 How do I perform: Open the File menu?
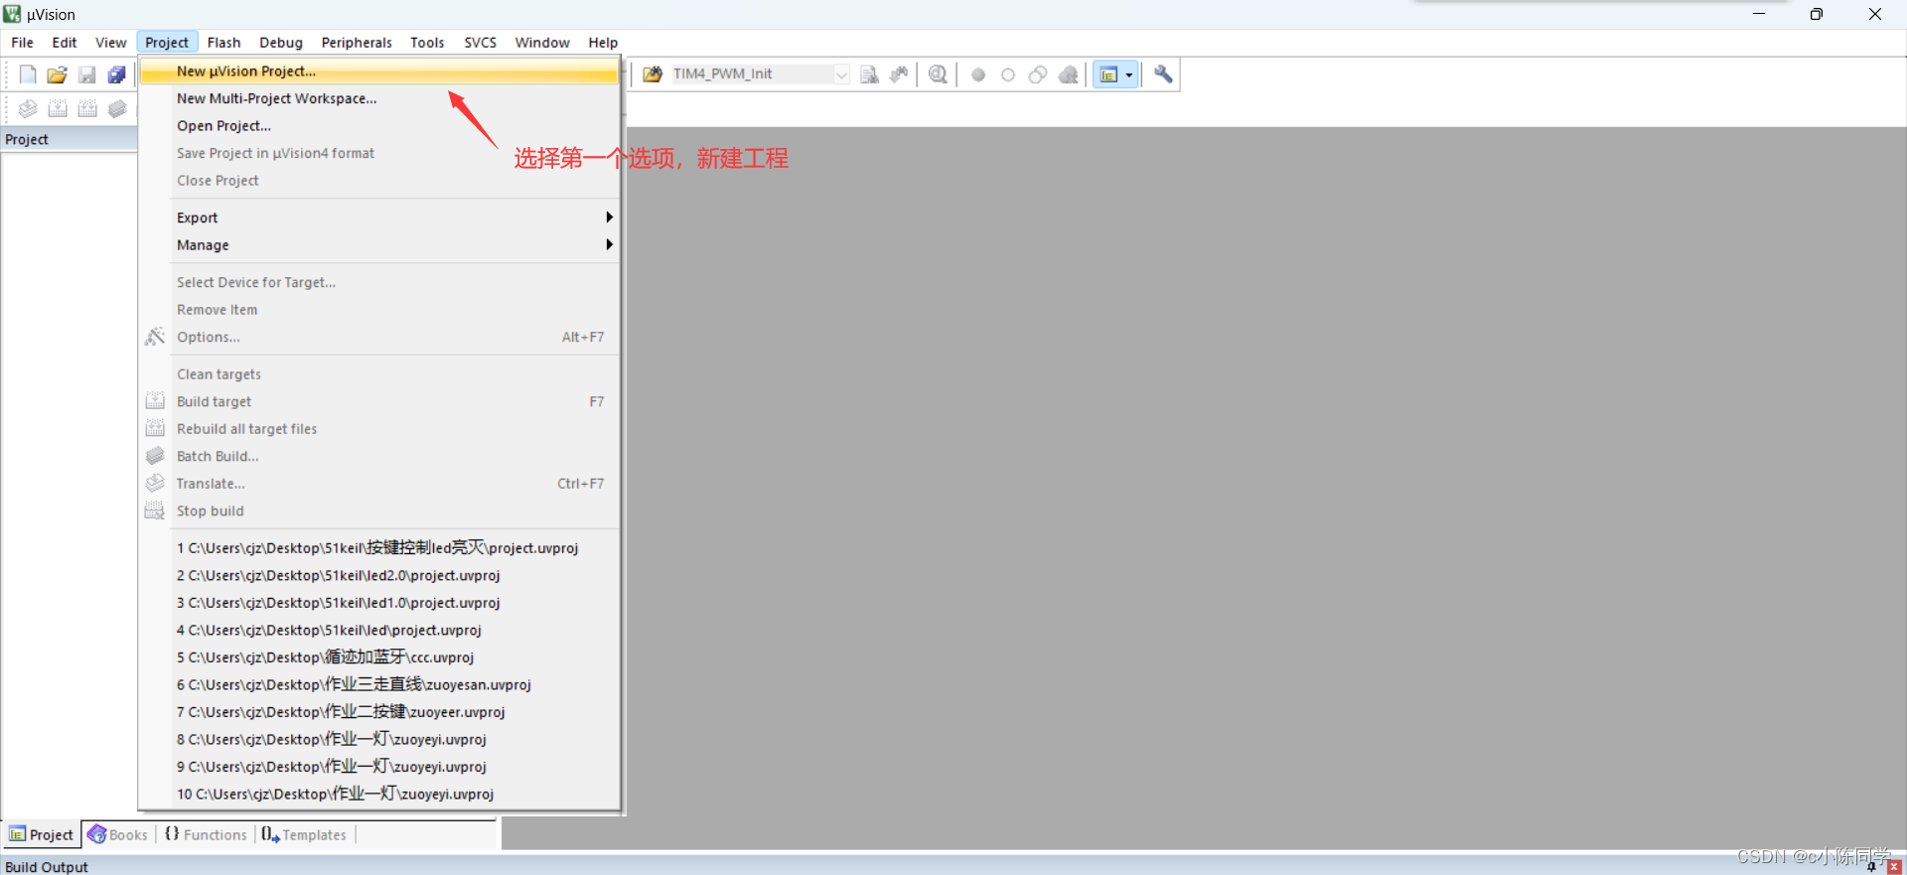(22, 43)
